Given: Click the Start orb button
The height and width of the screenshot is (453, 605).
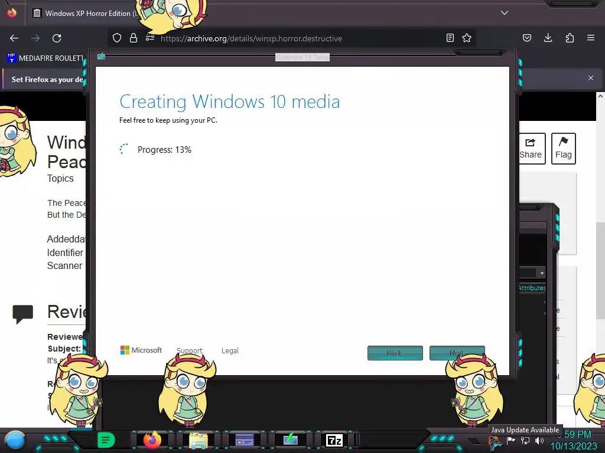Looking at the screenshot, I should coord(15,440).
